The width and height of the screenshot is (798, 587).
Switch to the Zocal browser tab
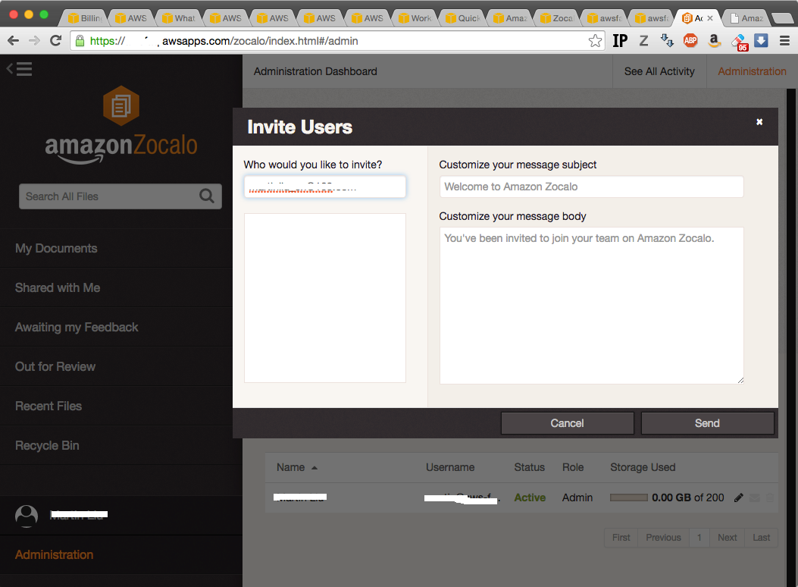click(556, 18)
